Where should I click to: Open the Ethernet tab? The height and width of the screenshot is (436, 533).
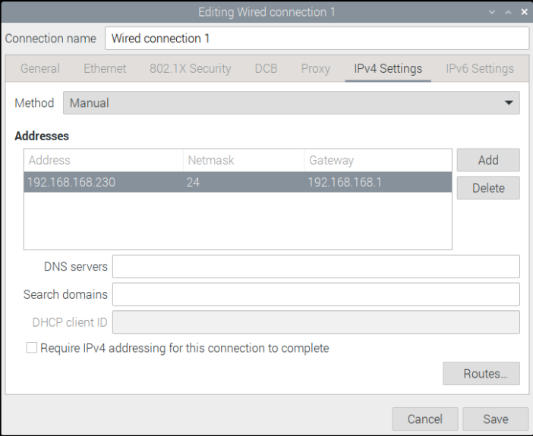click(105, 68)
